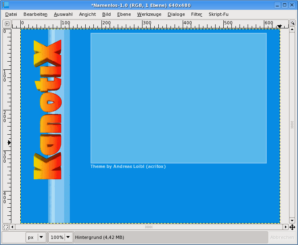Open the 100% zoom dropdown
The width and height of the screenshot is (298, 245).
(x=61, y=237)
